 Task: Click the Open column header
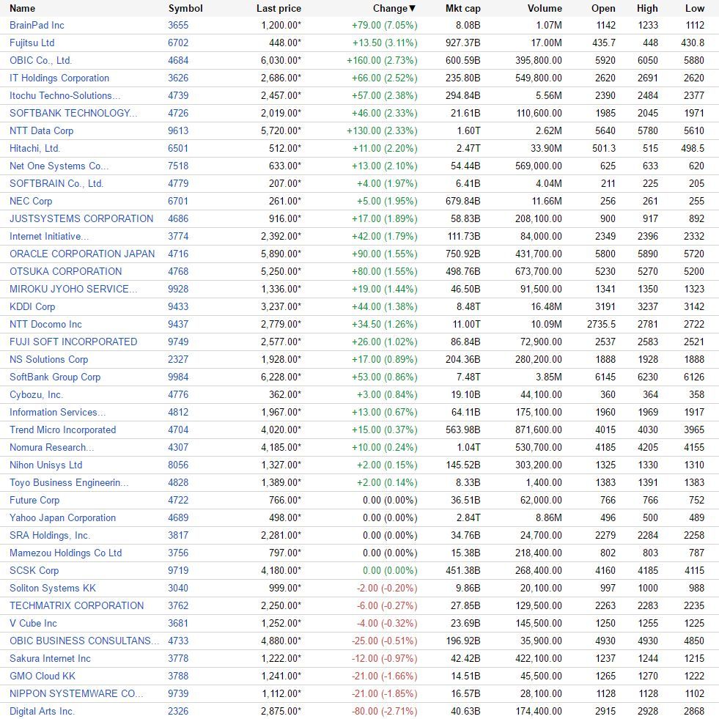[x=603, y=8]
